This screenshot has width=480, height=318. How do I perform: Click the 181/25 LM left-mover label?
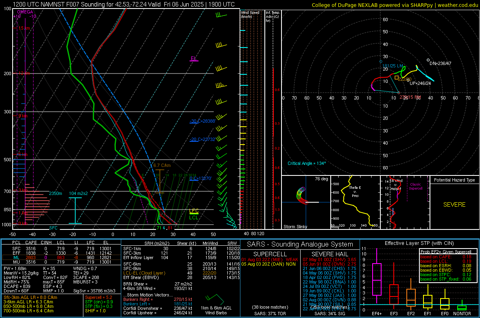(393, 66)
